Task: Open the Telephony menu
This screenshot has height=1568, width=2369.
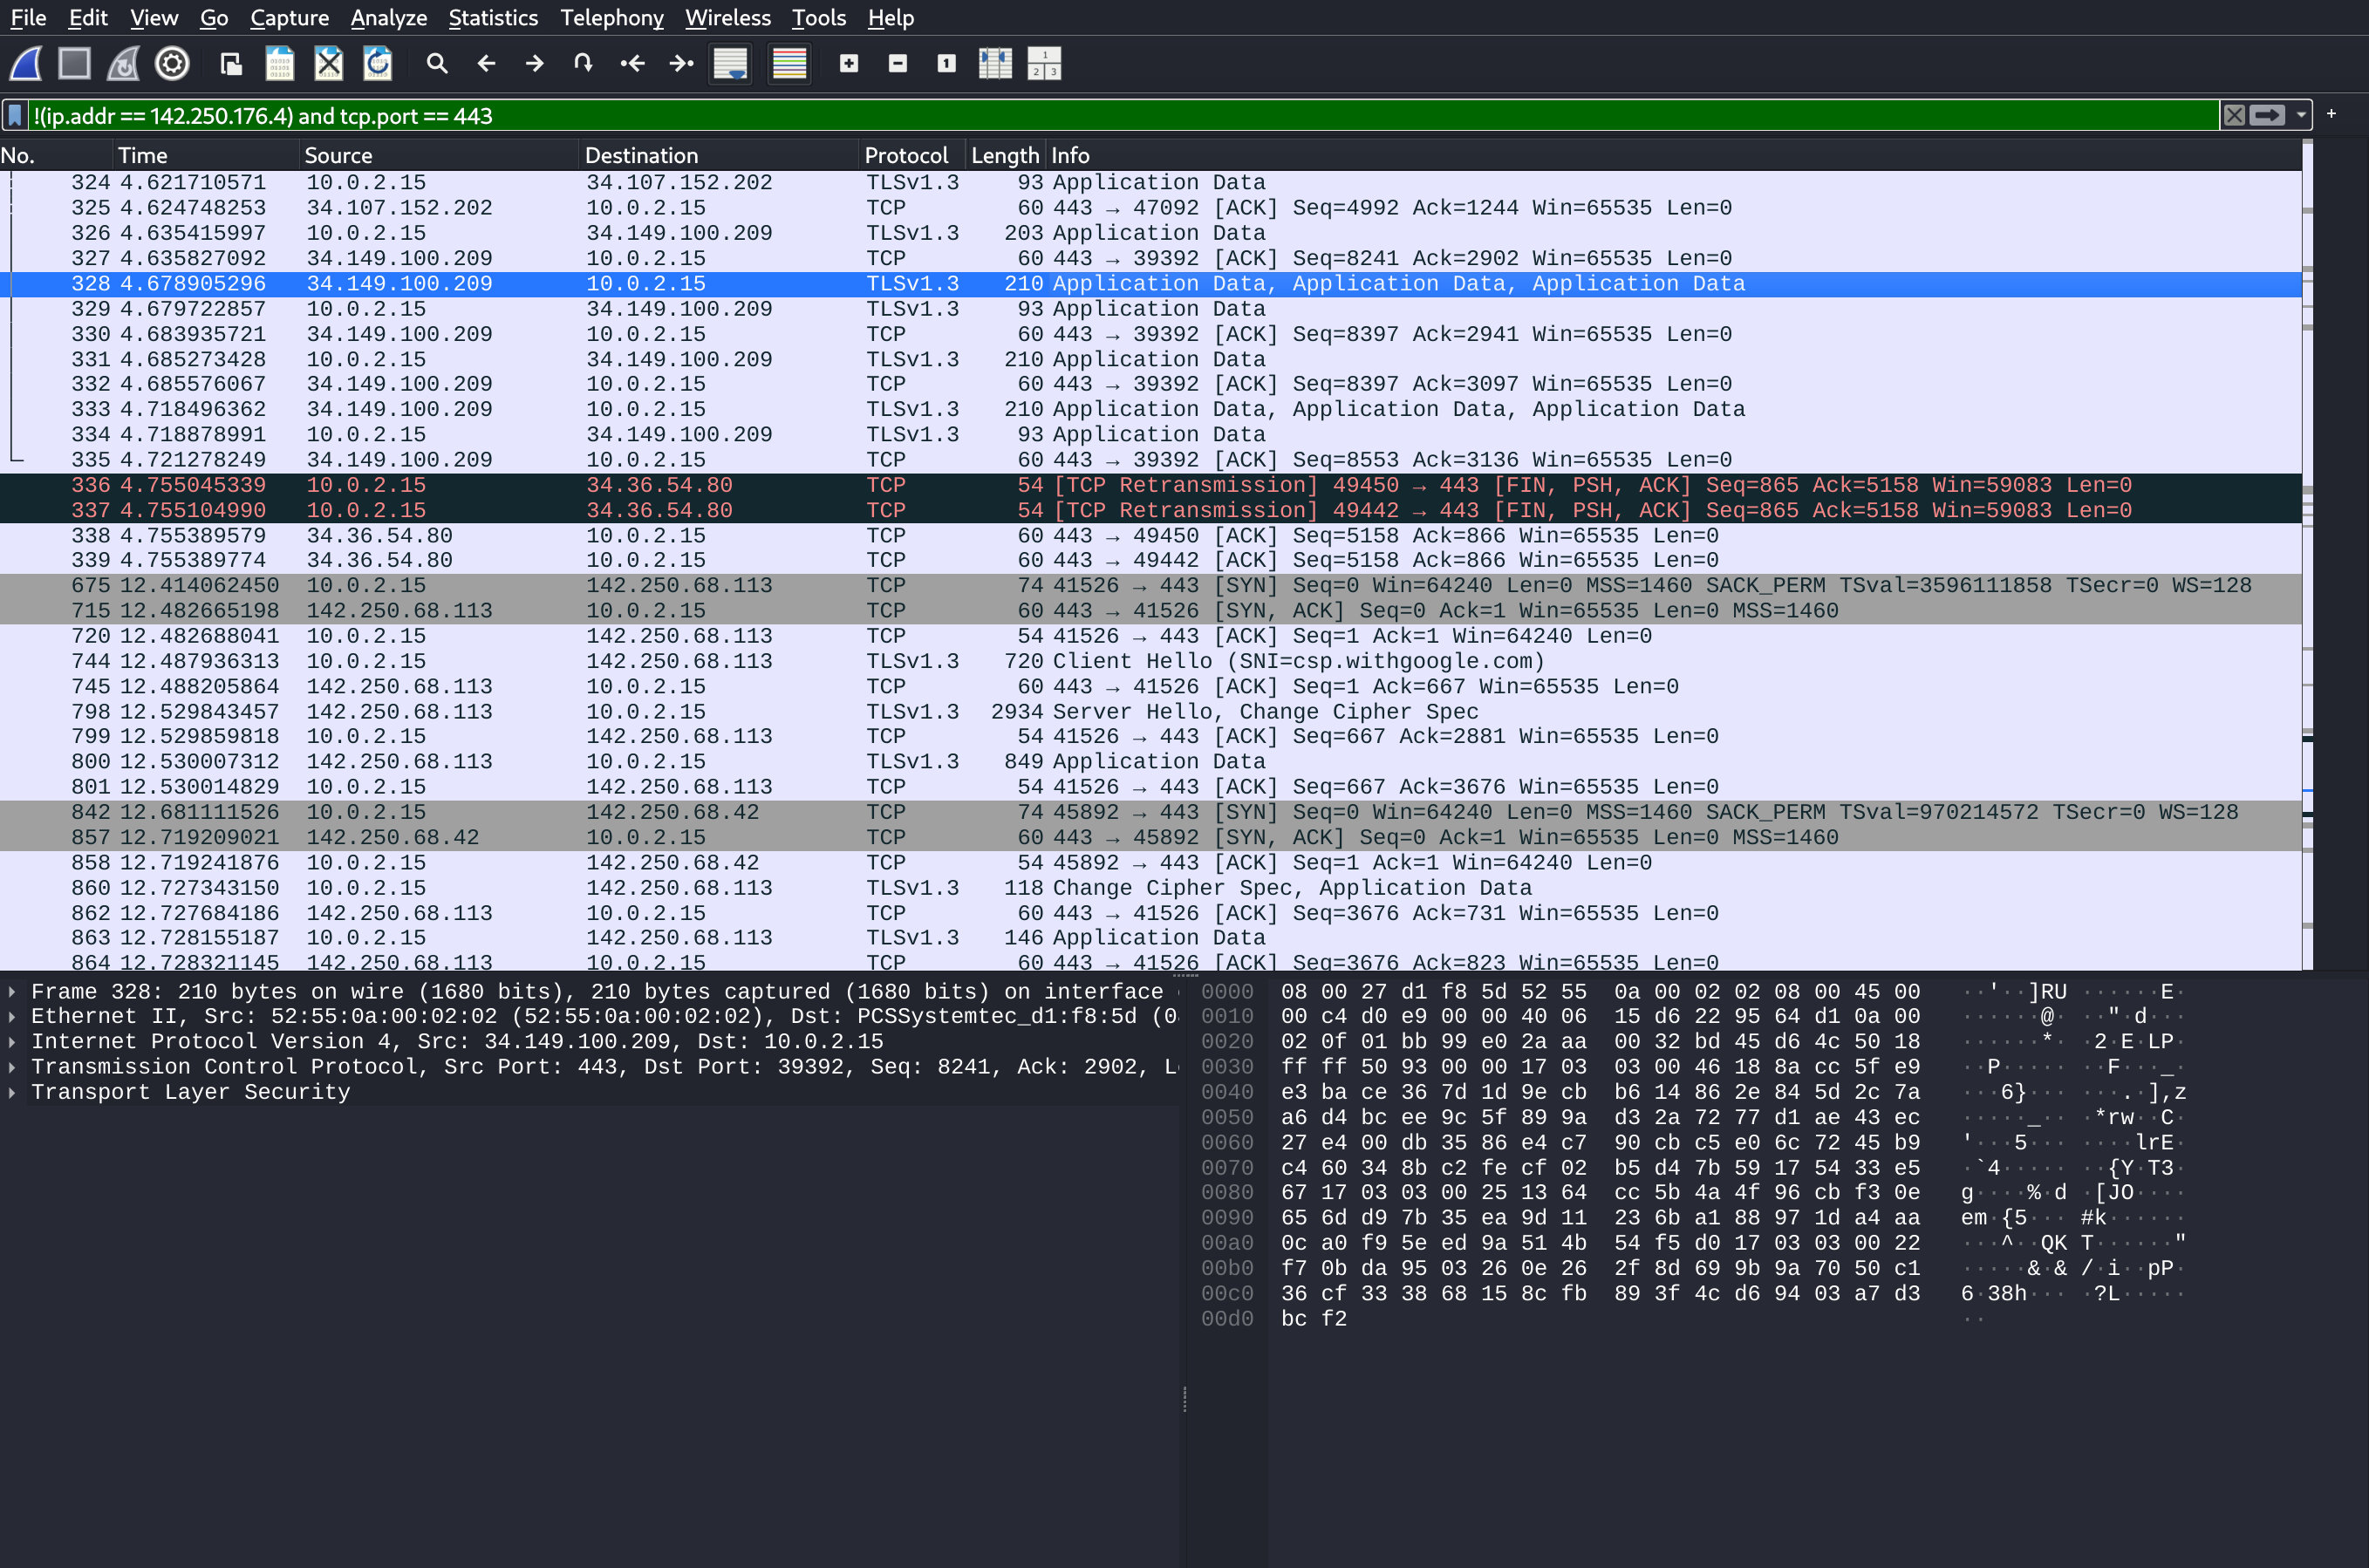Action: click(x=612, y=18)
